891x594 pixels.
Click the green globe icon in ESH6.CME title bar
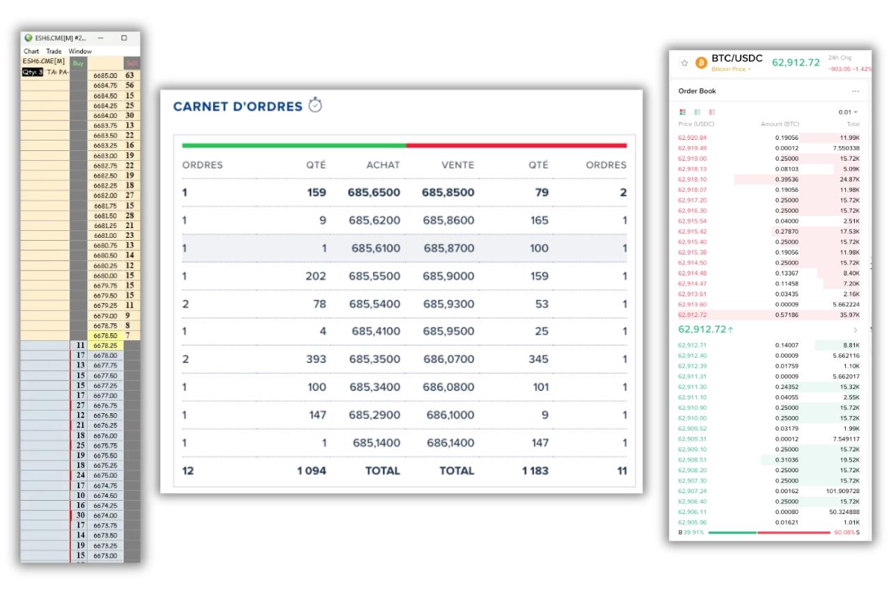coord(29,38)
